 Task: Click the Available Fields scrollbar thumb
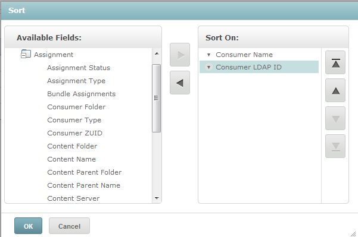(x=157, y=98)
